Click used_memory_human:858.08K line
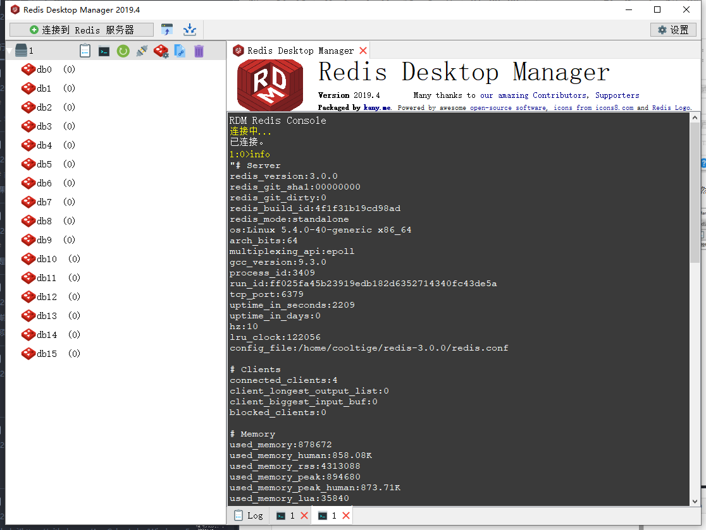The height and width of the screenshot is (530, 706). (x=300, y=455)
